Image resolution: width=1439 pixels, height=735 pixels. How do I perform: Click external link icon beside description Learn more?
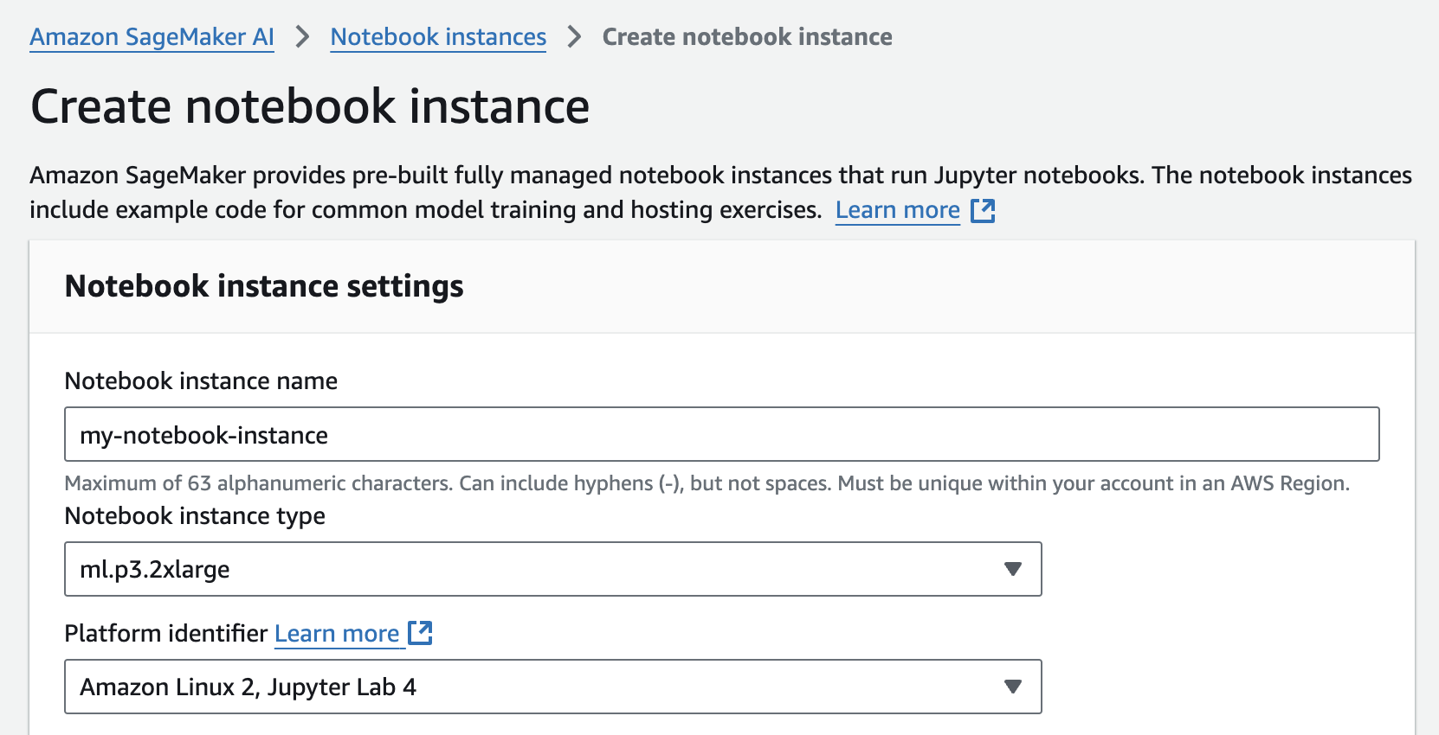coord(983,210)
